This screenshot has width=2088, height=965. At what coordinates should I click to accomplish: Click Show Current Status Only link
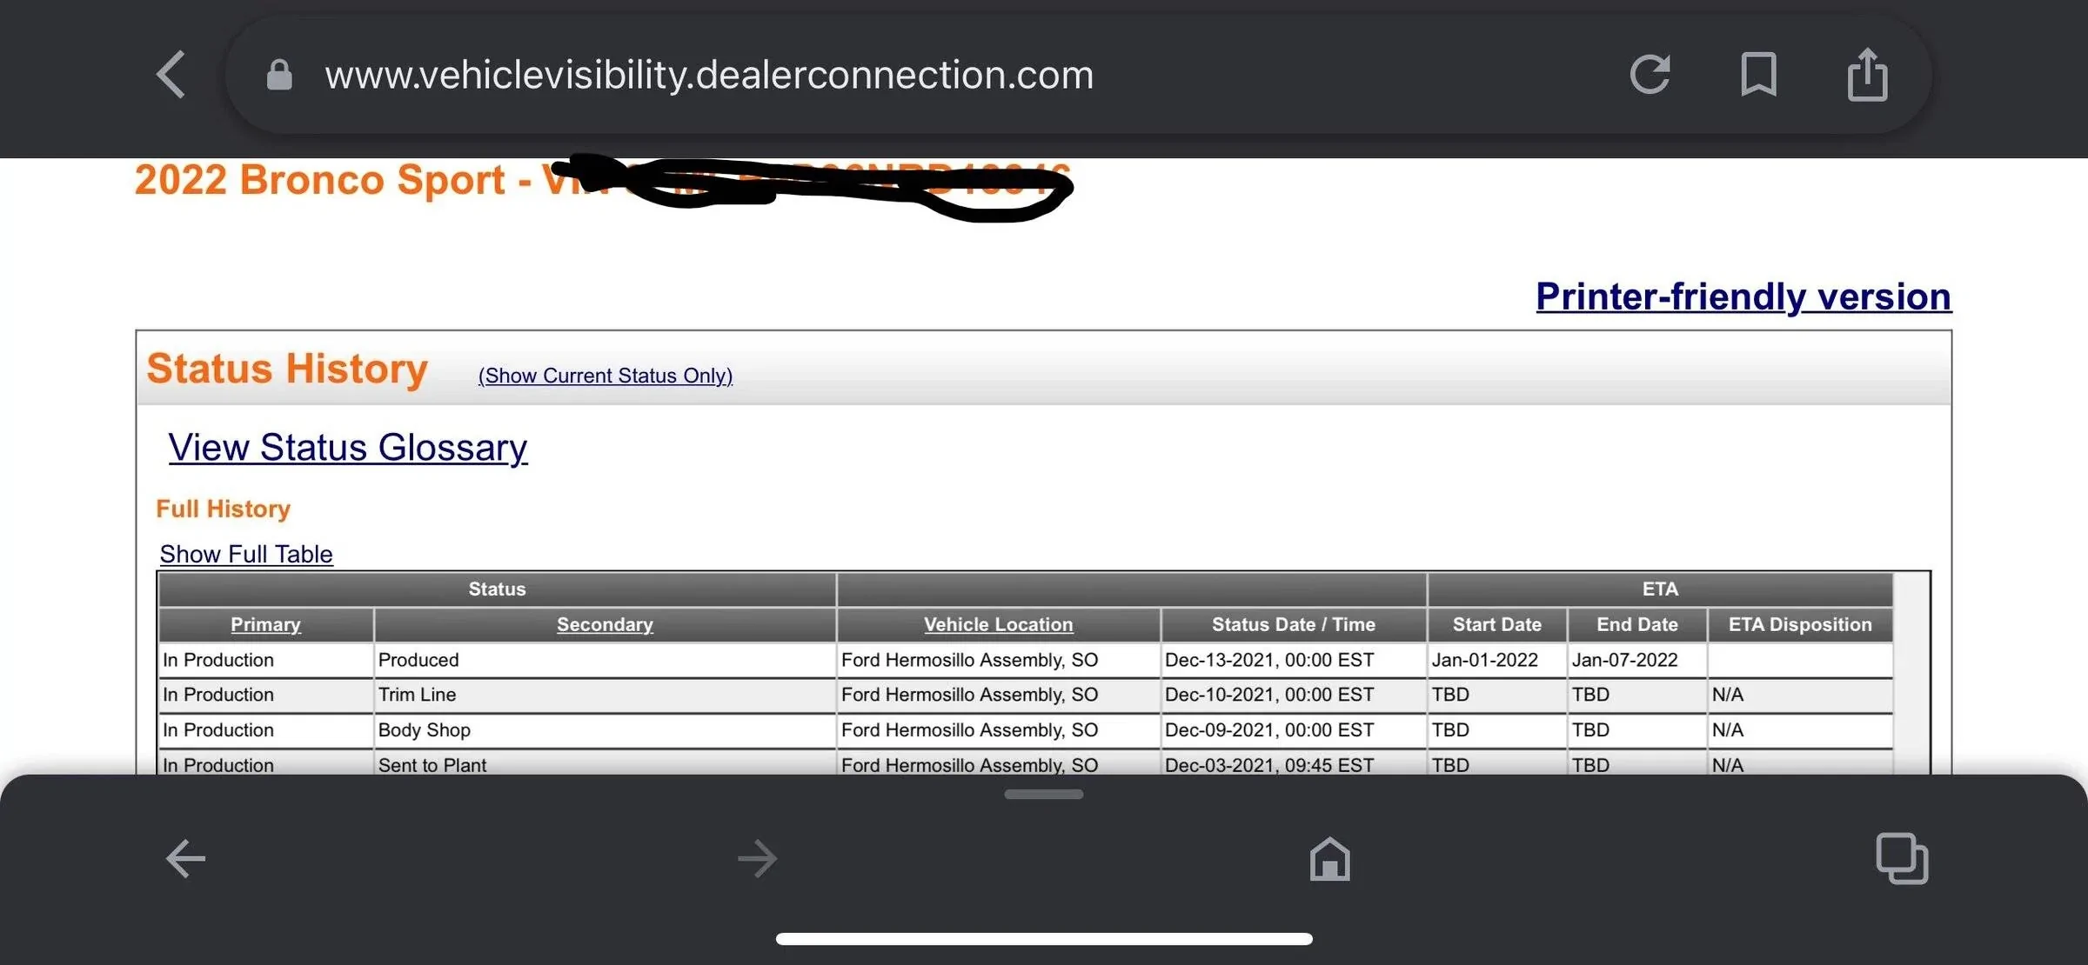pyautogui.click(x=606, y=376)
